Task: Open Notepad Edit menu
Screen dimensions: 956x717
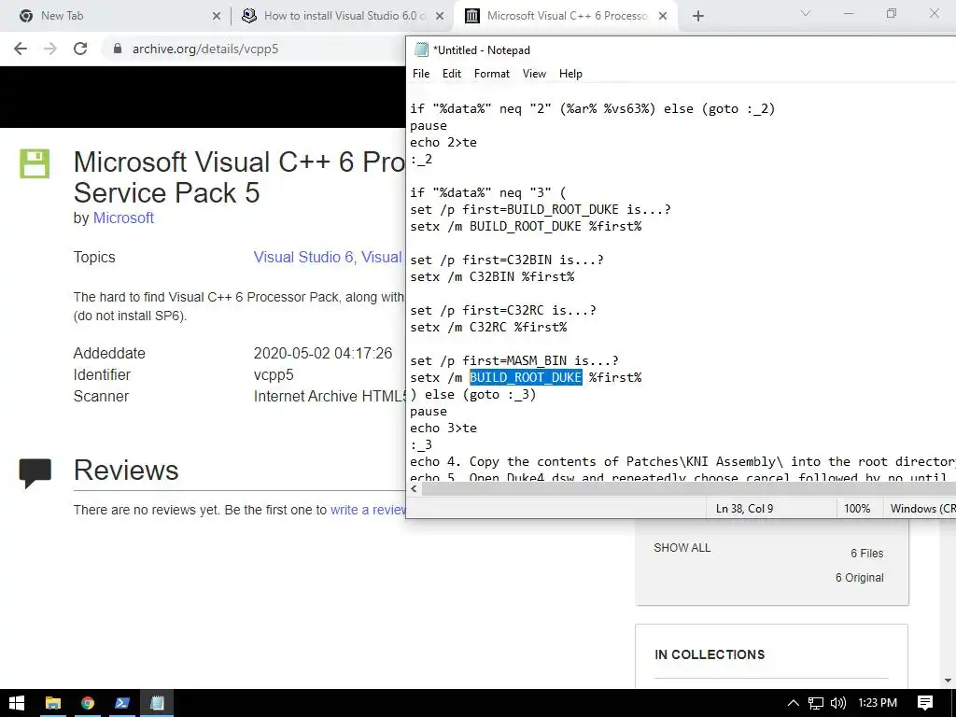Action: point(451,73)
